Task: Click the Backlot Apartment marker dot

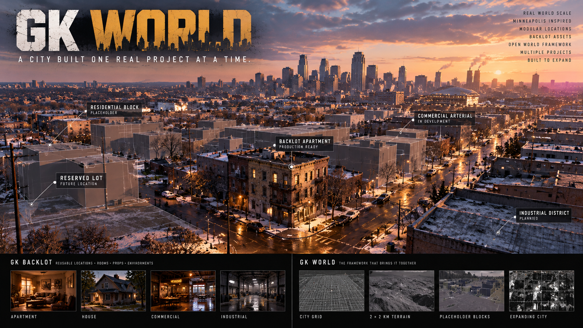Action: [291, 167]
